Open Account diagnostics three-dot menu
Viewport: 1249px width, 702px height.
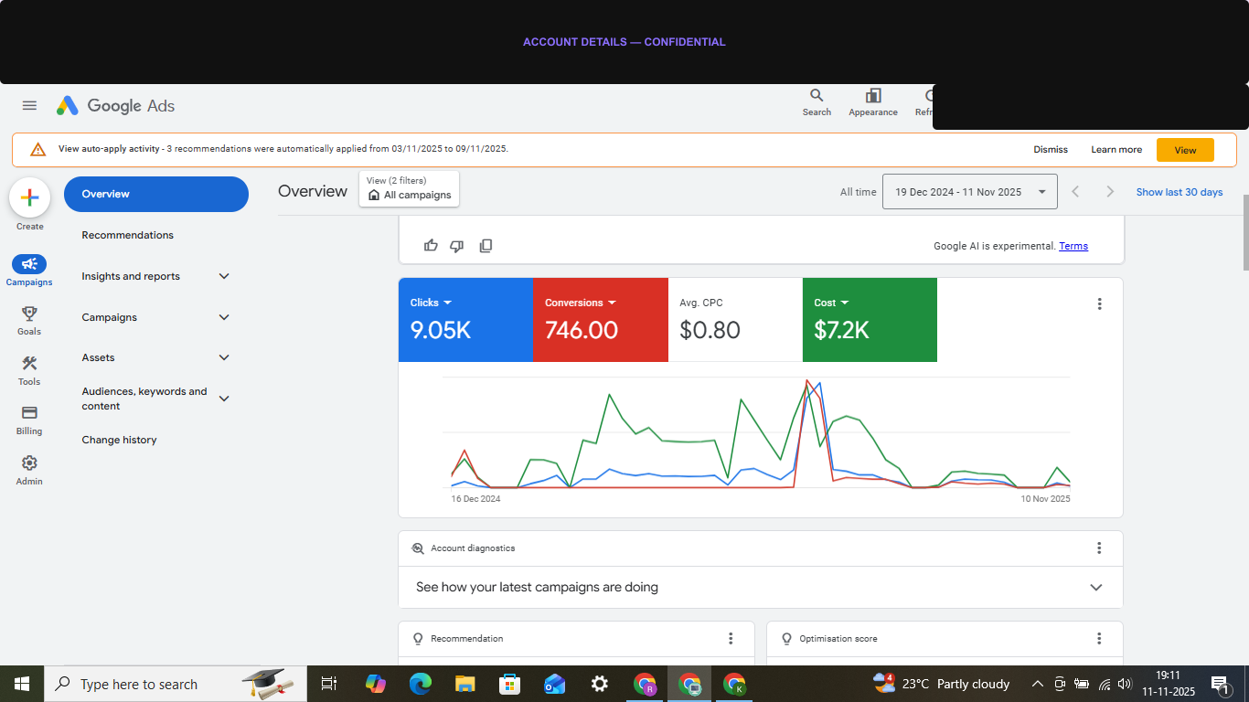click(x=1099, y=548)
